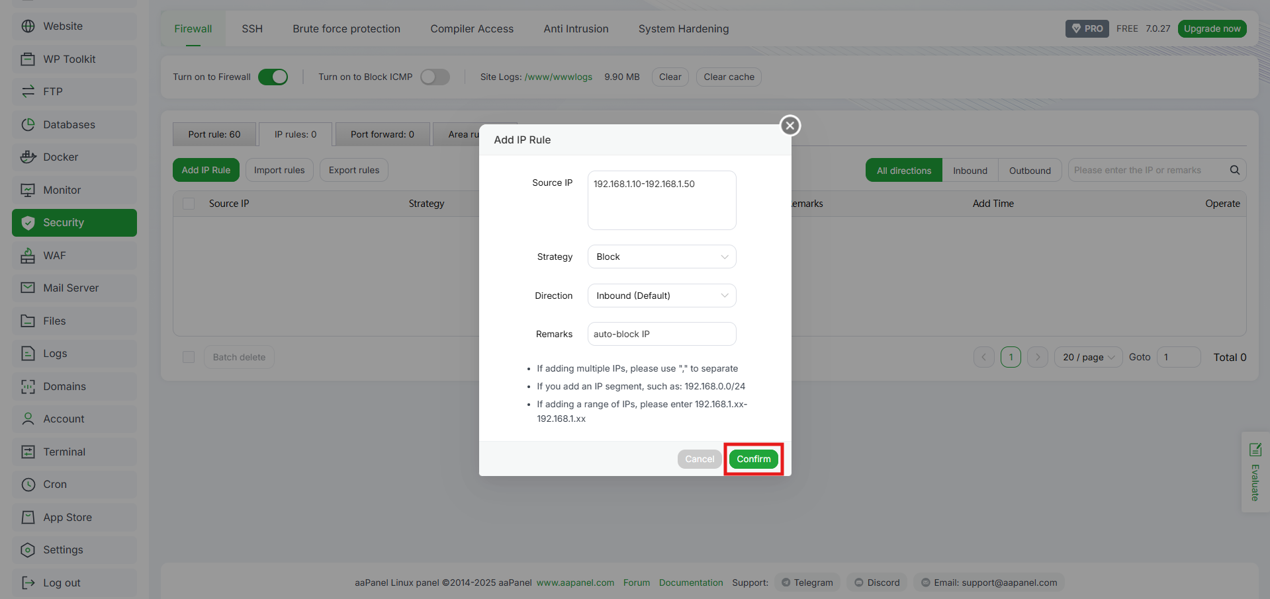1270x599 pixels.
Task: Check the select-all checkbox in table header
Action: [189, 204]
